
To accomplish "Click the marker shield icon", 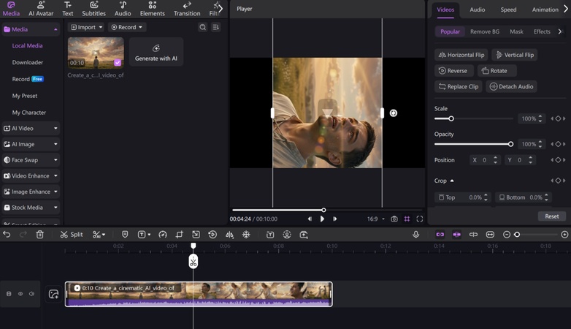I will [x=125, y=235].
